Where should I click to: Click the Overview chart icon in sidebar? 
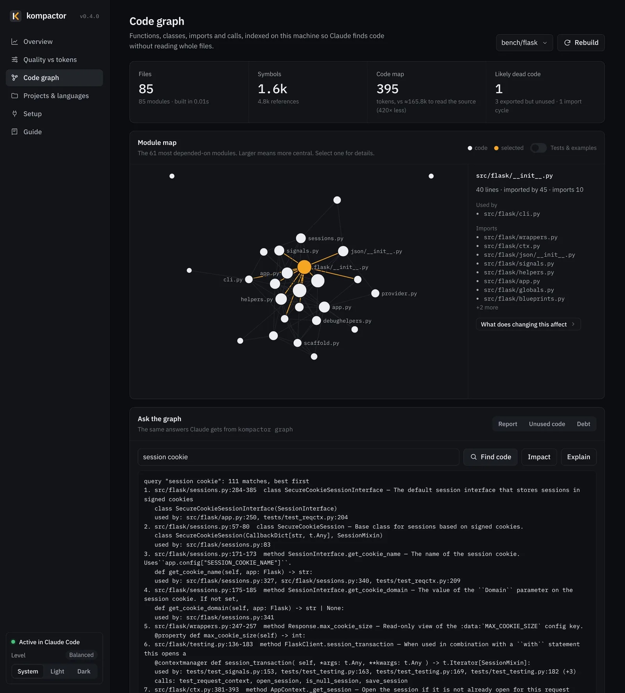(14, 41)
